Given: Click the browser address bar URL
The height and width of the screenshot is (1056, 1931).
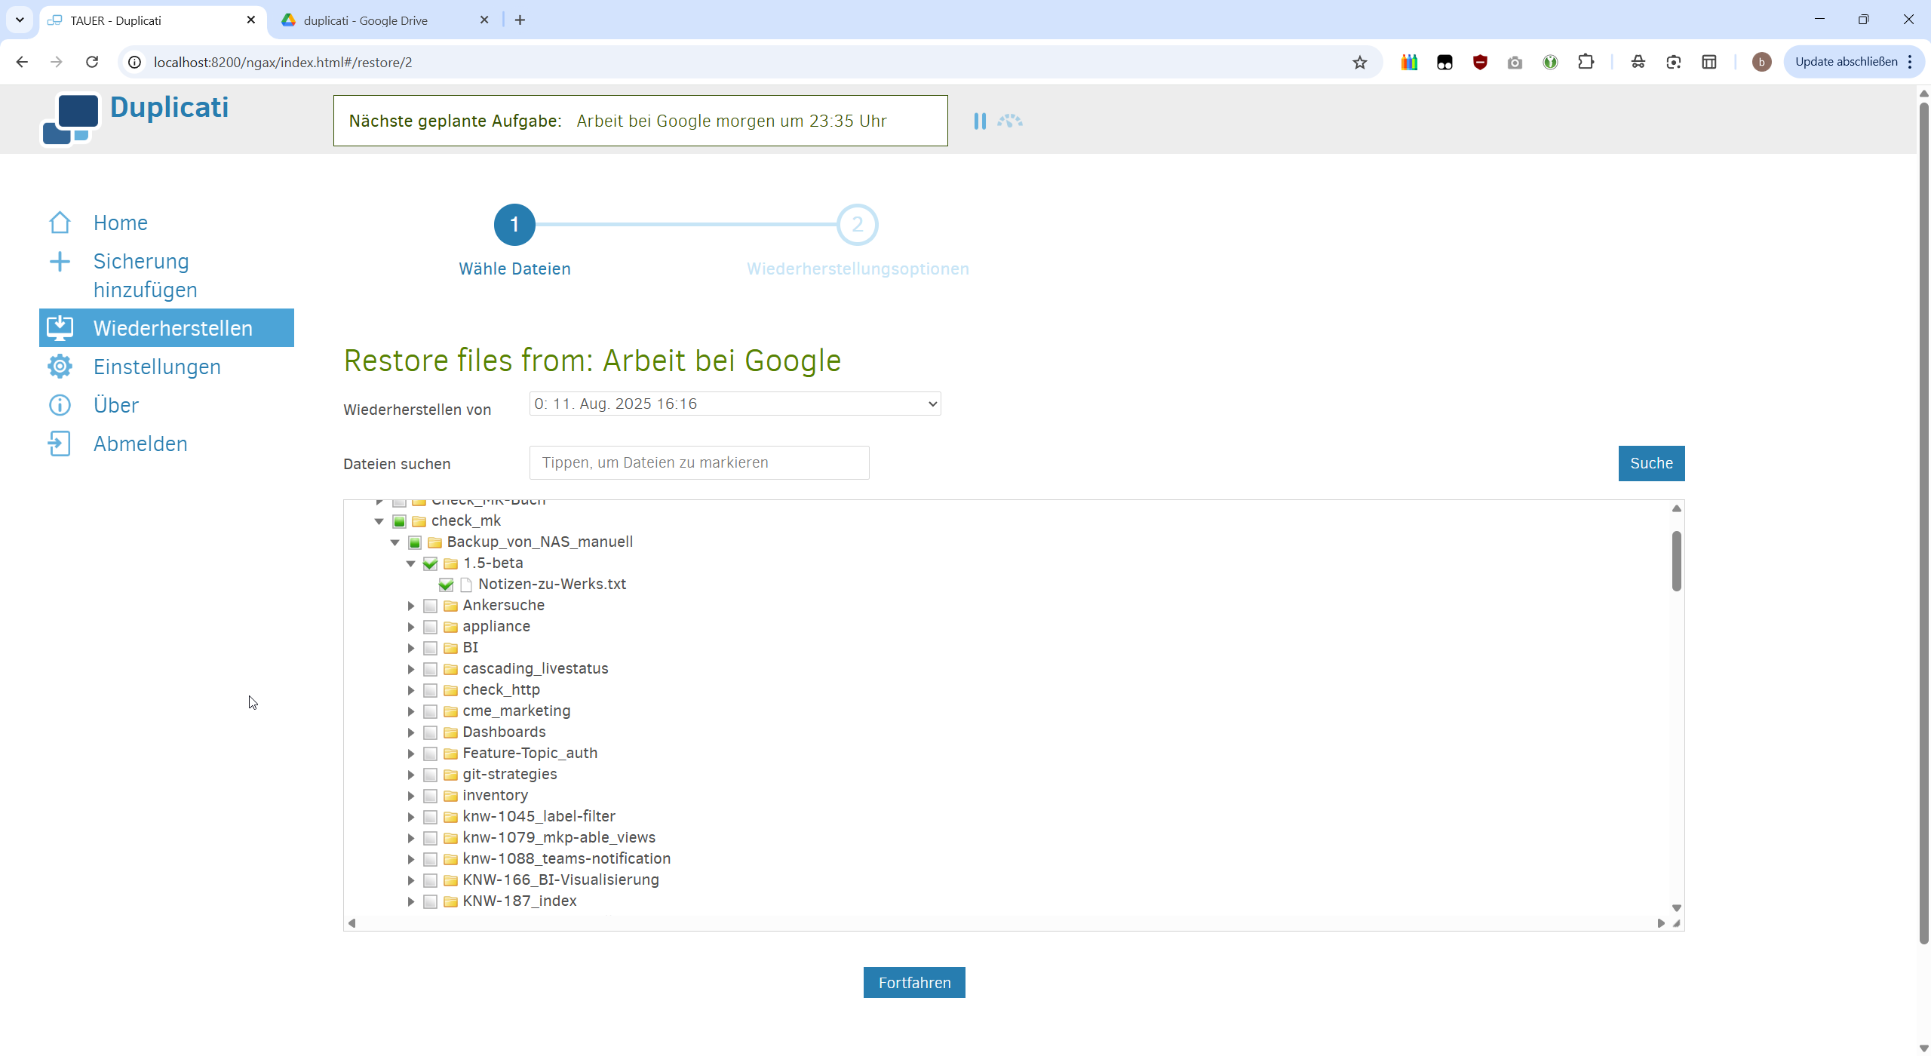Looking at the screenshot, I should click(283, 62).
